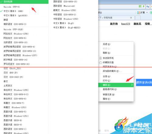Select 查看源代码 in context menu
This screenshot has height=134, width=152.
click(x=116, y=89)
